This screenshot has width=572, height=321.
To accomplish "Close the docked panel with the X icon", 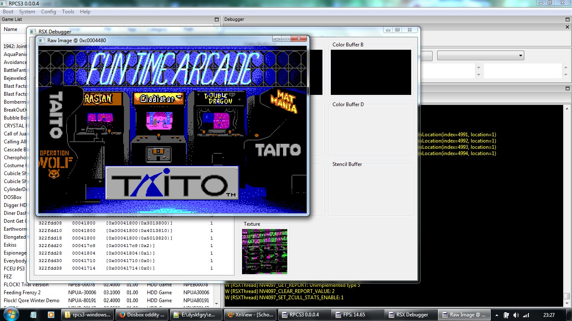I will coord(567,27).
